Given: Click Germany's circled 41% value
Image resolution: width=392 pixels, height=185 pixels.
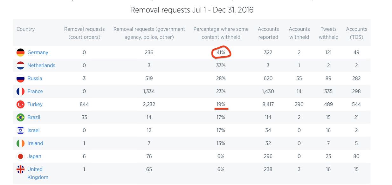Looking at the screenshot, I should tap(221, 52).
